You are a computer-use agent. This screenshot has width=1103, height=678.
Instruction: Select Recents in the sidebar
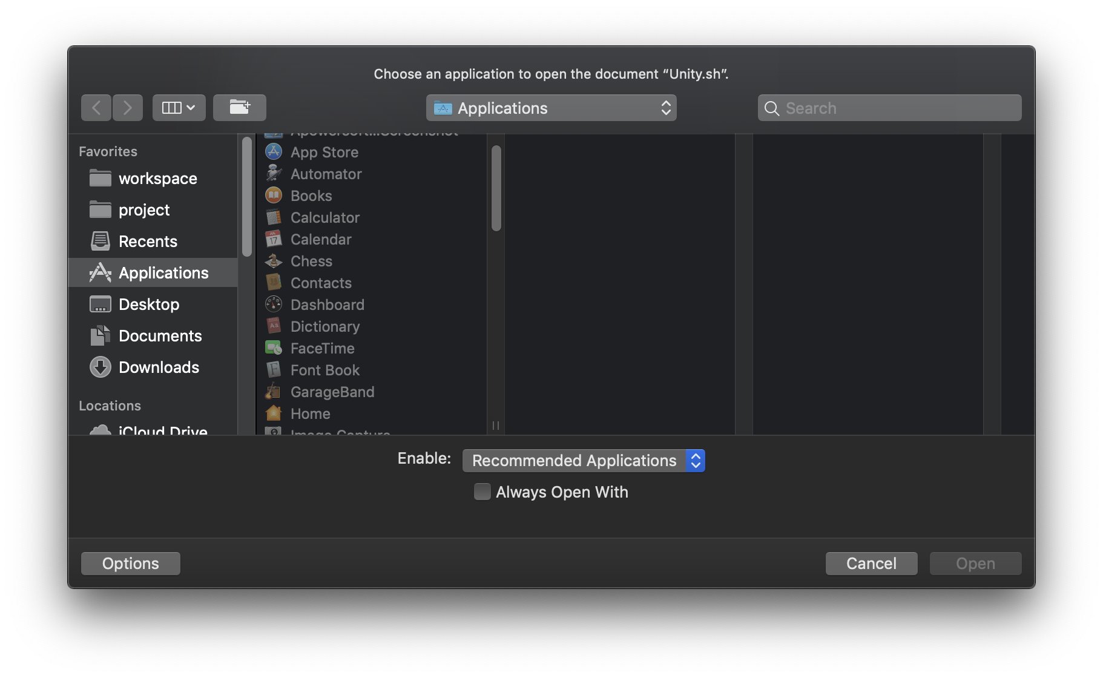coord(153,242)
